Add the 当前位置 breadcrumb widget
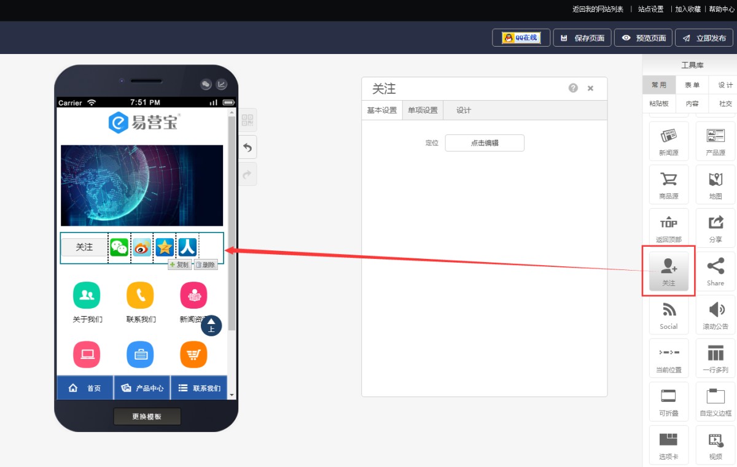The height and width of the screenshot is (467, 737). 669,358
